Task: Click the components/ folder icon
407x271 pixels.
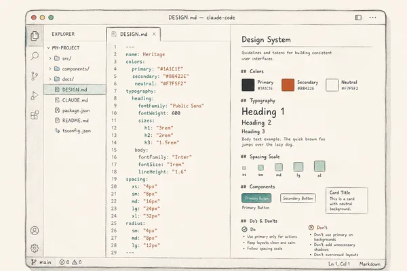Action: pyautogui.click(x=57, y=68)
